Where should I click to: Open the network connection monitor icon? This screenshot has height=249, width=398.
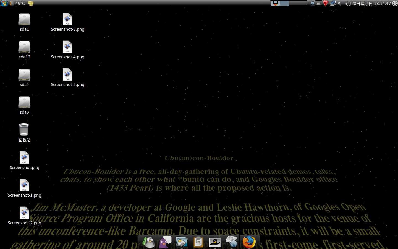click(333, 3)
